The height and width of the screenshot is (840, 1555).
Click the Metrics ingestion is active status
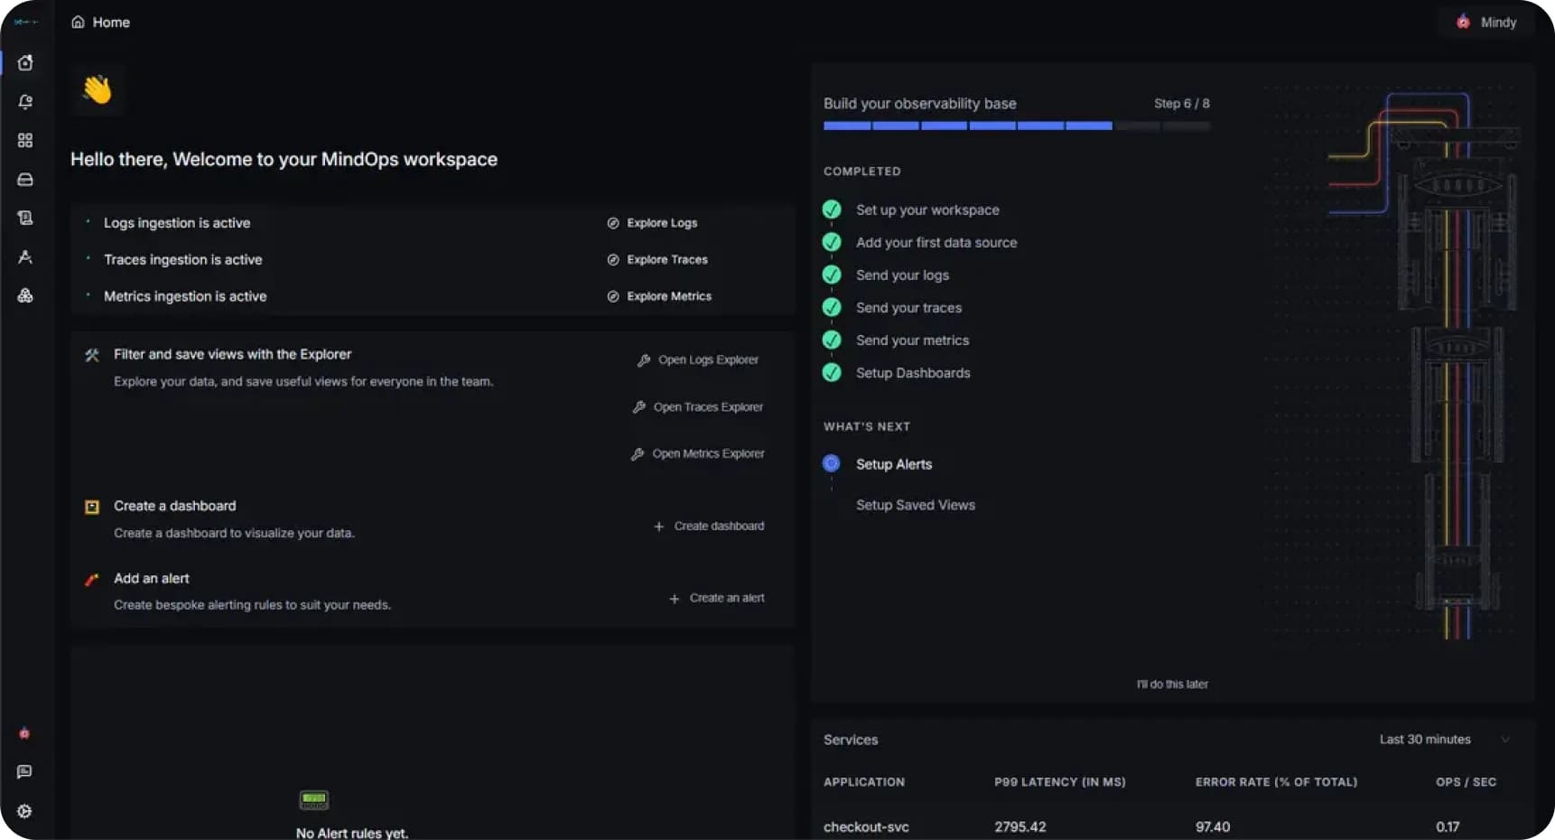point(185,296)
